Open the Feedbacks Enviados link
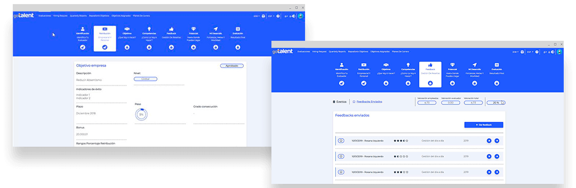Image resolution: width=576 pixels, height=188 pixels. (367, 101)
